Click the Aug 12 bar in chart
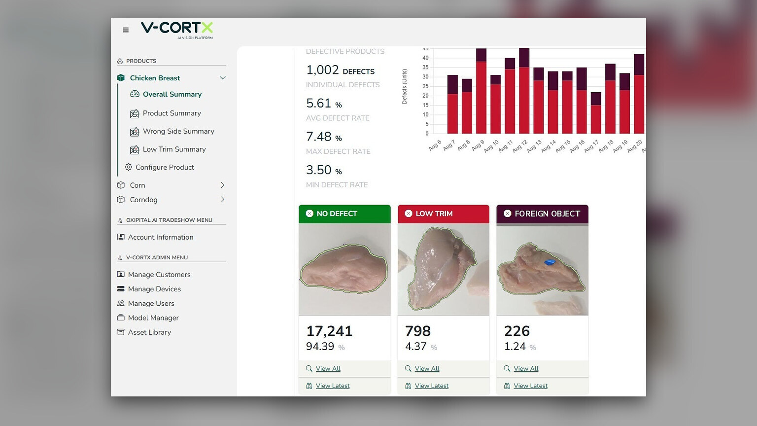The width and height of the screenshot is (757, 426). 524,91
